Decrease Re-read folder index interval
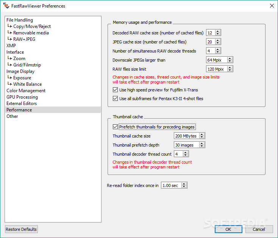Image resolution: width=278 pixels, height=238 pixels. coord(184,187)
